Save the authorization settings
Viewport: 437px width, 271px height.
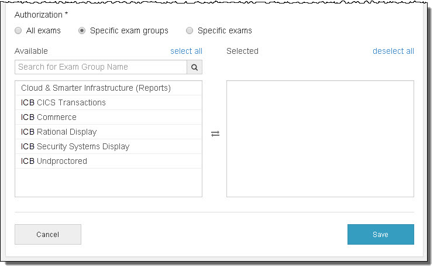(x=380, y=234)
